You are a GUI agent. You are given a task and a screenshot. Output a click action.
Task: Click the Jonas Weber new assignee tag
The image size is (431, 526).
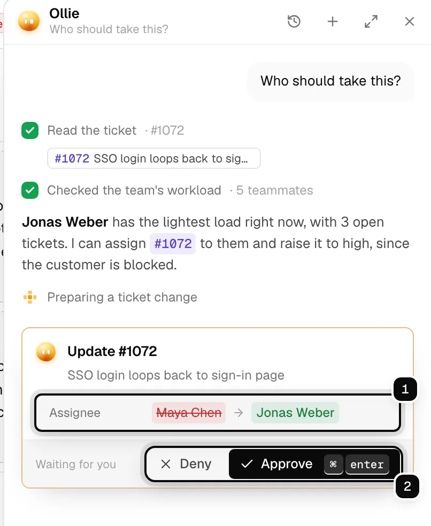click(295, 413)
